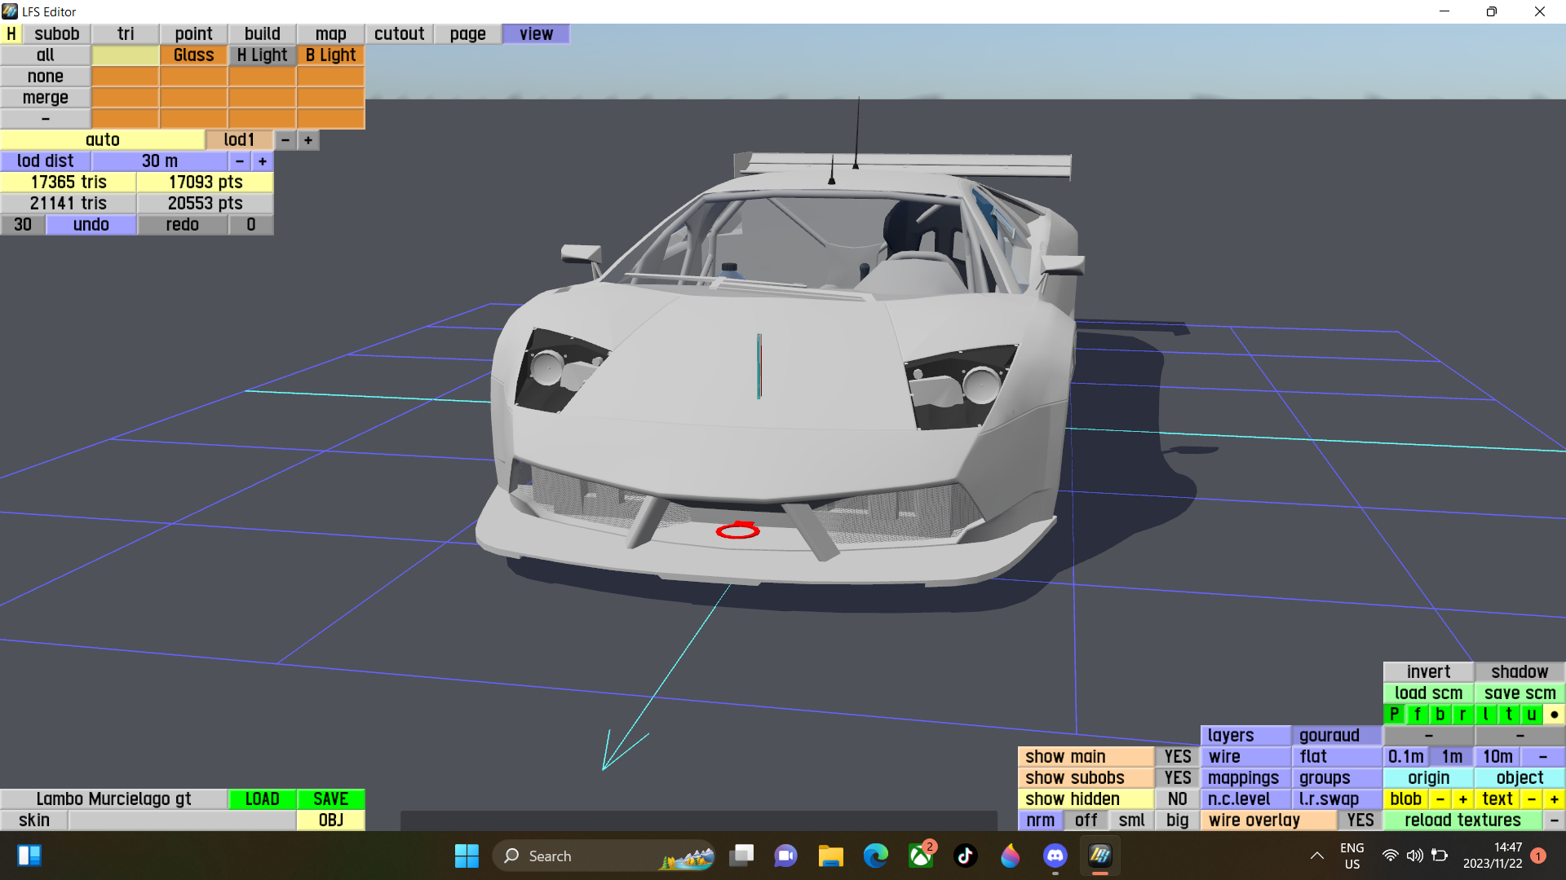
Task: Toggle wire overlay YES button
Action: (x=1360, y=821)
